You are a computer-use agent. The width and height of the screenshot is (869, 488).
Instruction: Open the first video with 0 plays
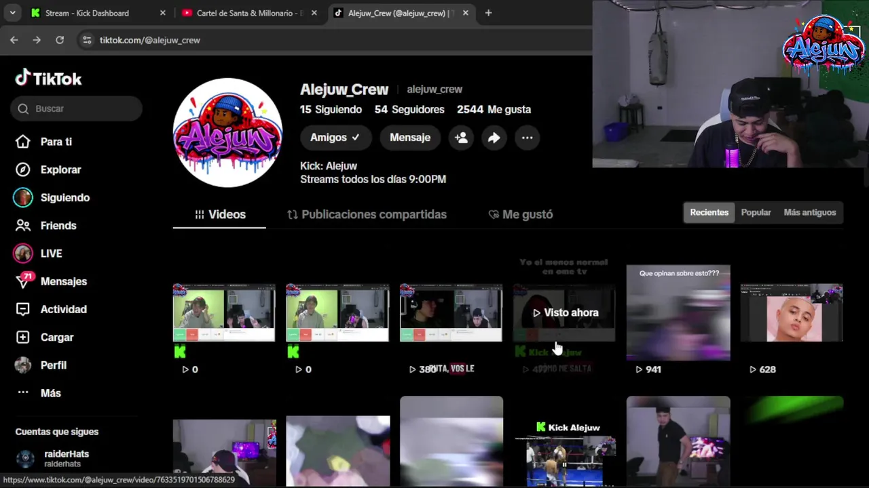(224, 312)
